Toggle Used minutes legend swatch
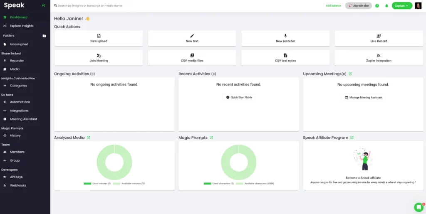The width and height of the screenshot is (426, 214). click(87, 184)
